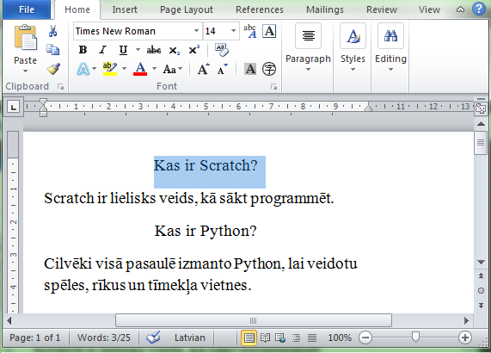Switch to Print Layout view
491x353 pixels.
click(x=249, y=338)
